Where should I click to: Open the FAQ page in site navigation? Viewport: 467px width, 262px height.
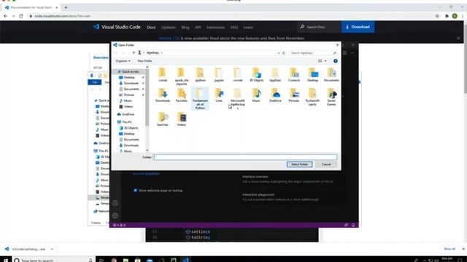[x=234, y=28]
